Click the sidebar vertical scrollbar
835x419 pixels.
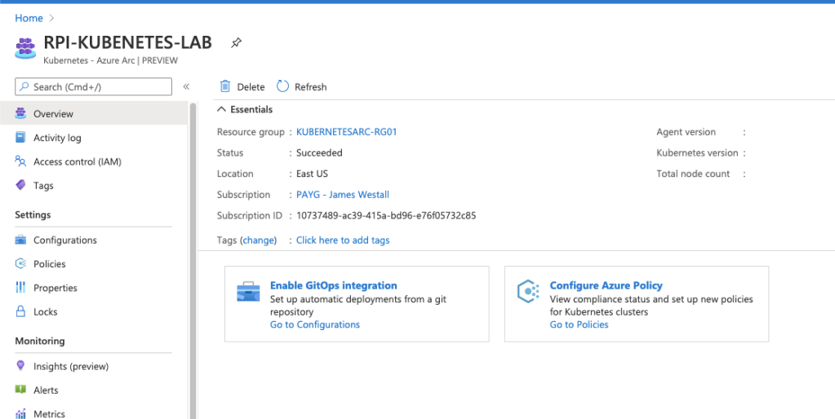193,245
